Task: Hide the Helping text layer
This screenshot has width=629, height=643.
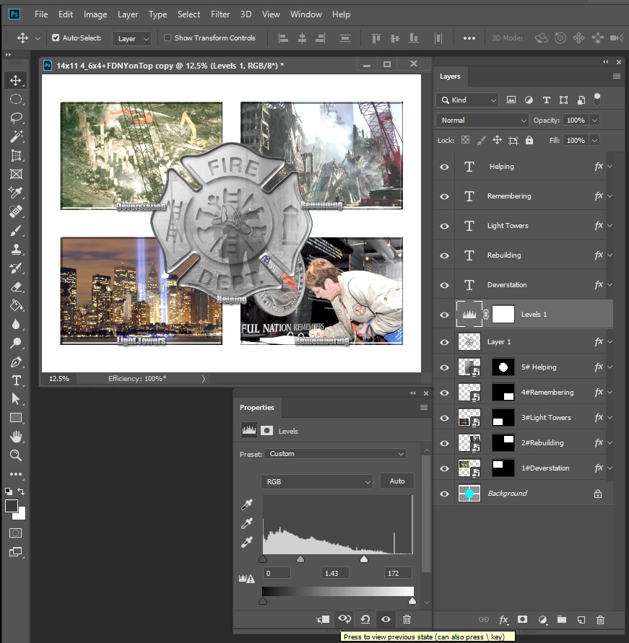Action: (444, 167)
